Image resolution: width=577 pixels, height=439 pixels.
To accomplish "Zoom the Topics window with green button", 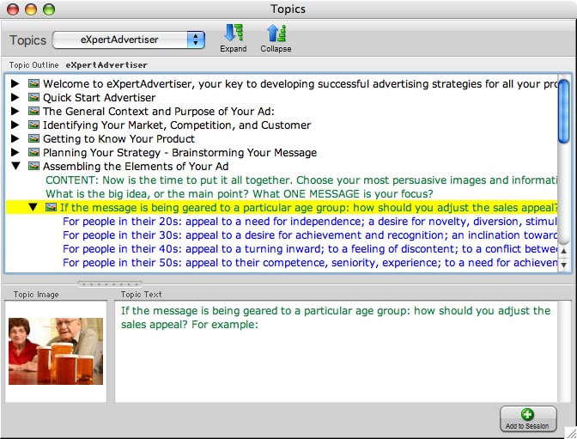I will (x=49, y=9).
